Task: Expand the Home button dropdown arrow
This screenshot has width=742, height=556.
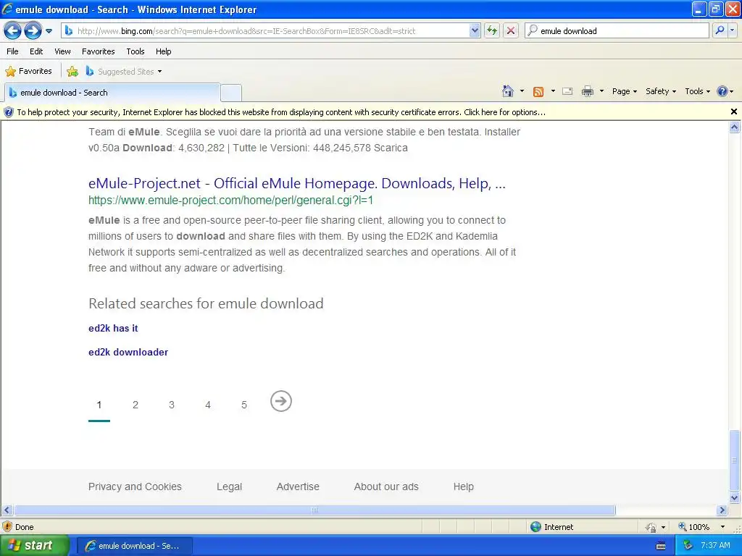Action: (x=522, y=91)
